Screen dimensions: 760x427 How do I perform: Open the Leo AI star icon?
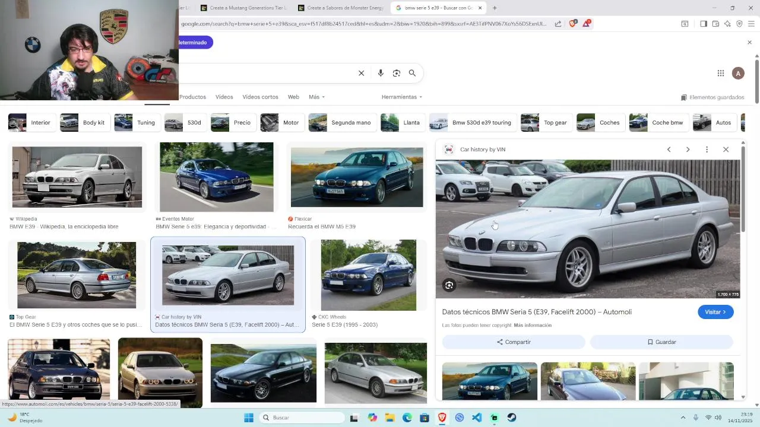coord(727,24)
